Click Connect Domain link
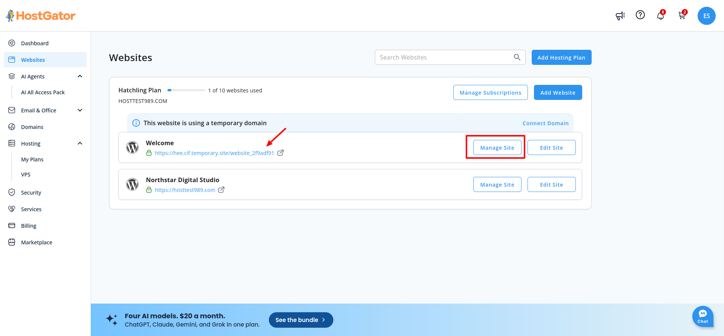Viewport: 724px width, 336px height. click(546, 123)
